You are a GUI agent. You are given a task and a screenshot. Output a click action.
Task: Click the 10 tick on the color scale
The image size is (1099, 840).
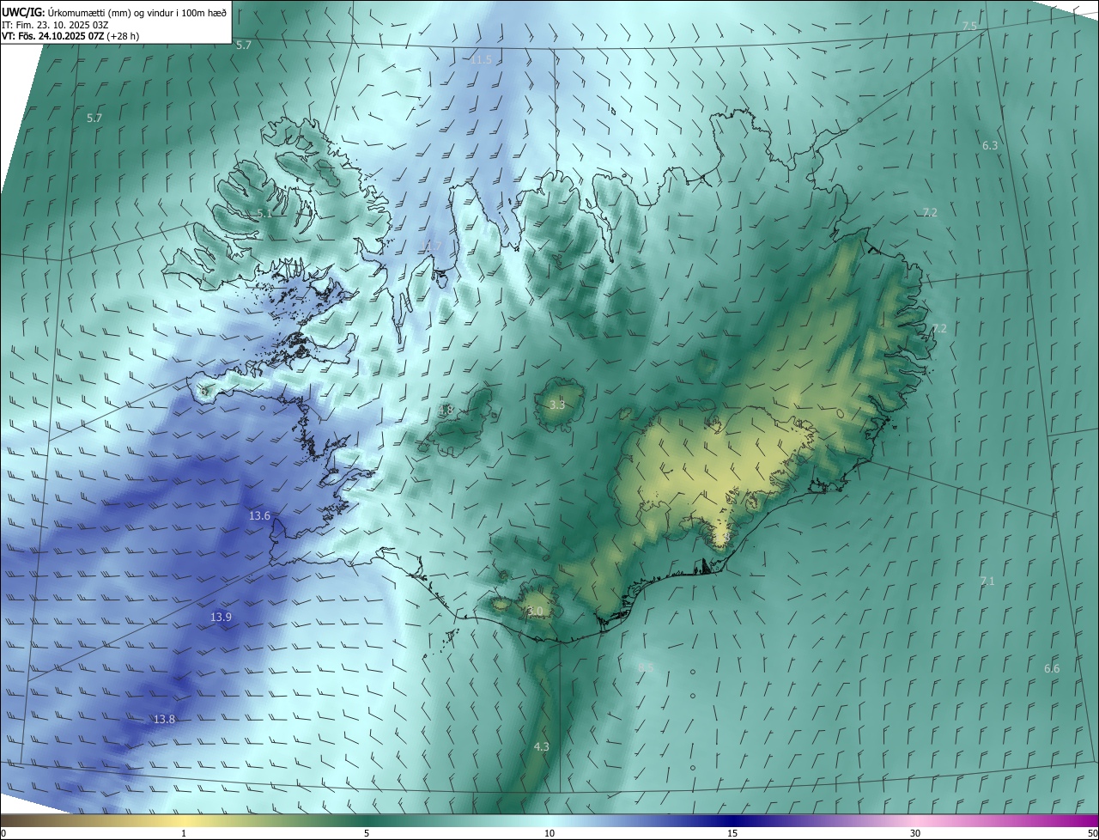(549, 834)
